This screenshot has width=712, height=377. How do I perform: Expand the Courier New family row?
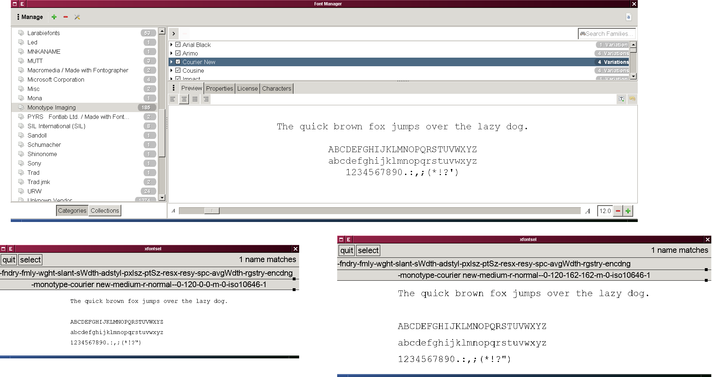pyautogui.click(x=171, y=62)
